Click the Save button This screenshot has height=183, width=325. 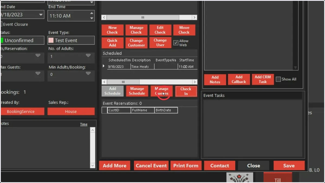pos(289,166)
